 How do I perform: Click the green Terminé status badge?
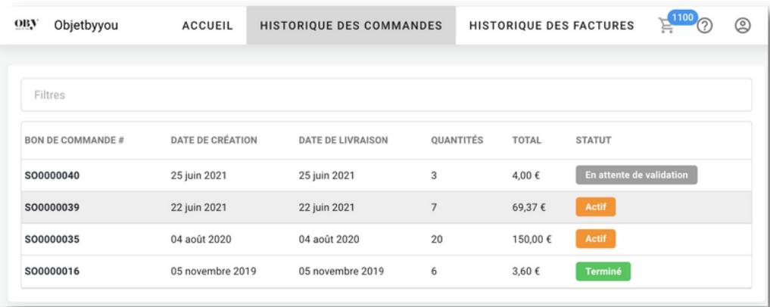click(x=603, y=271)
